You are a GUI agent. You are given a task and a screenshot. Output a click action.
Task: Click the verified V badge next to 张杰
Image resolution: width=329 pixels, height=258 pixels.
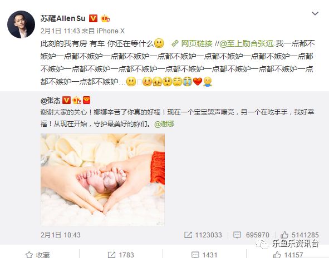pyautogui.click(x=66, y=100)
